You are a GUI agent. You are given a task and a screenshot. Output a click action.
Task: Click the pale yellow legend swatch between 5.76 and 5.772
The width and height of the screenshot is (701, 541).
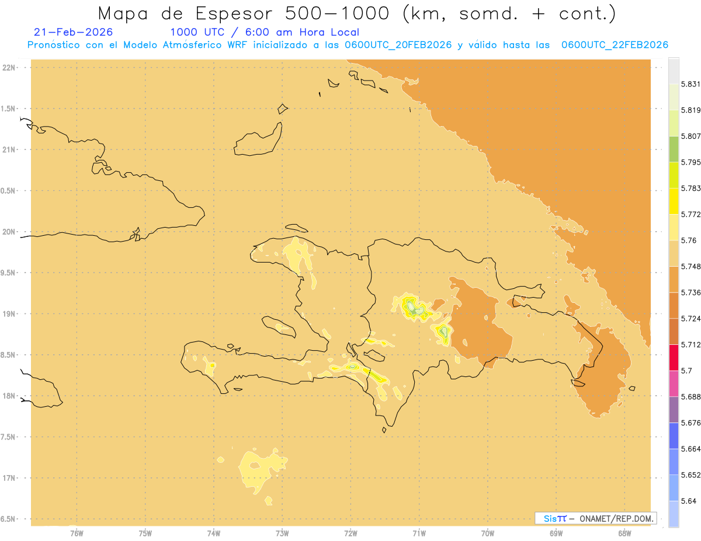(x=674, y=227)
